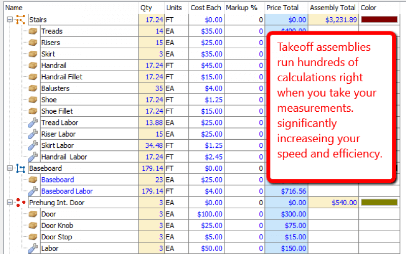Click the Door material box icon

32,214
